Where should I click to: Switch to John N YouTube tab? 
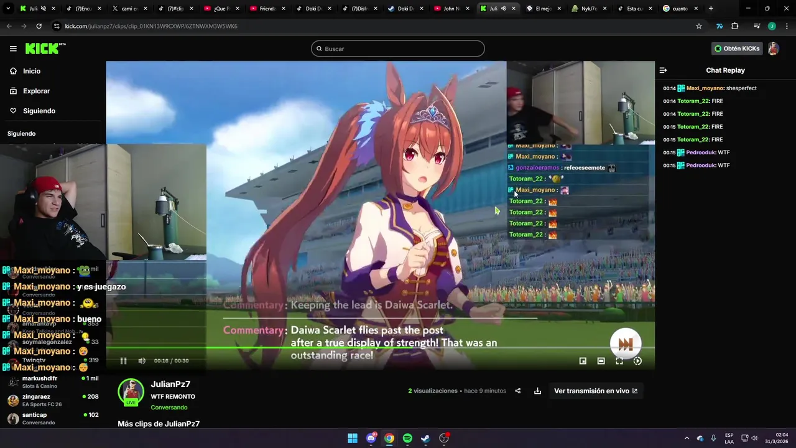click(x=451, y=9)
